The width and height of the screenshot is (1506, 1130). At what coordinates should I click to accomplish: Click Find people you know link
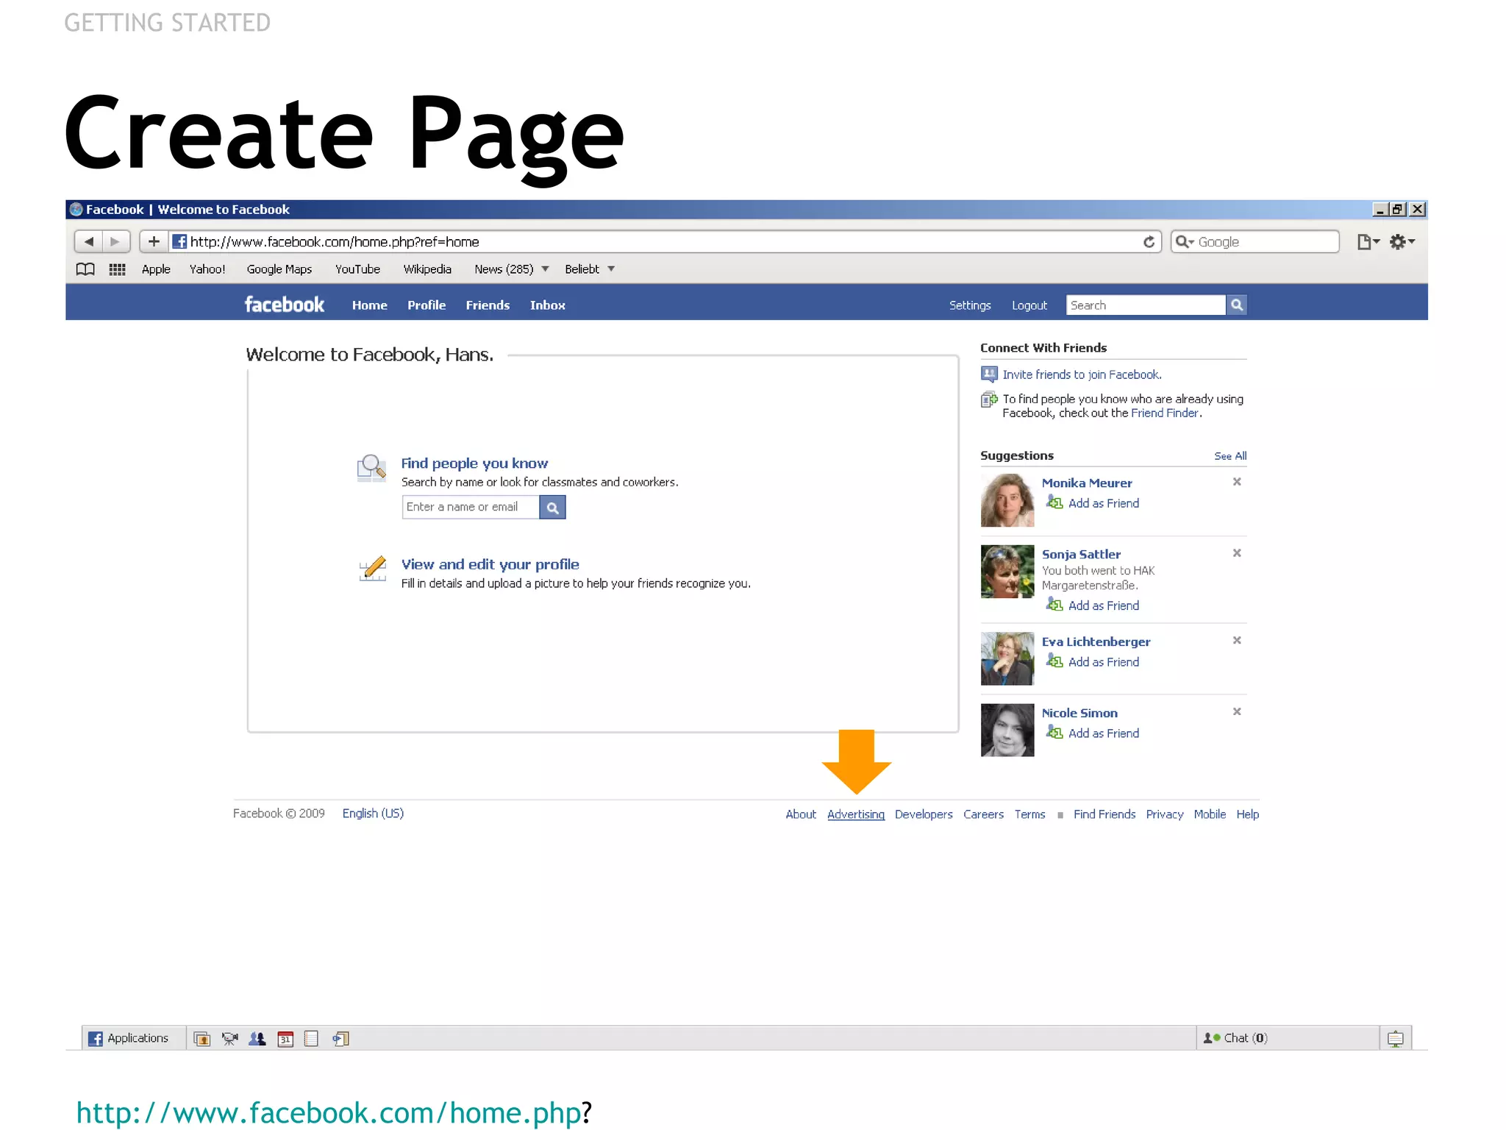point(474,463)
